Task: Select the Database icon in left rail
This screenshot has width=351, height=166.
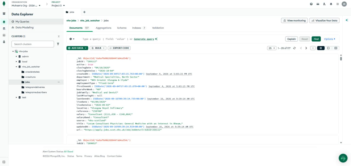Action: [4, 22]
